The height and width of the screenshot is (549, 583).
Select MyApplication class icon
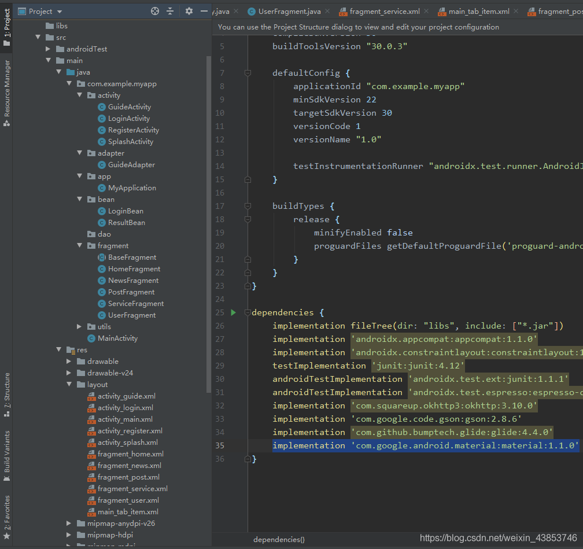coord(102,188)
